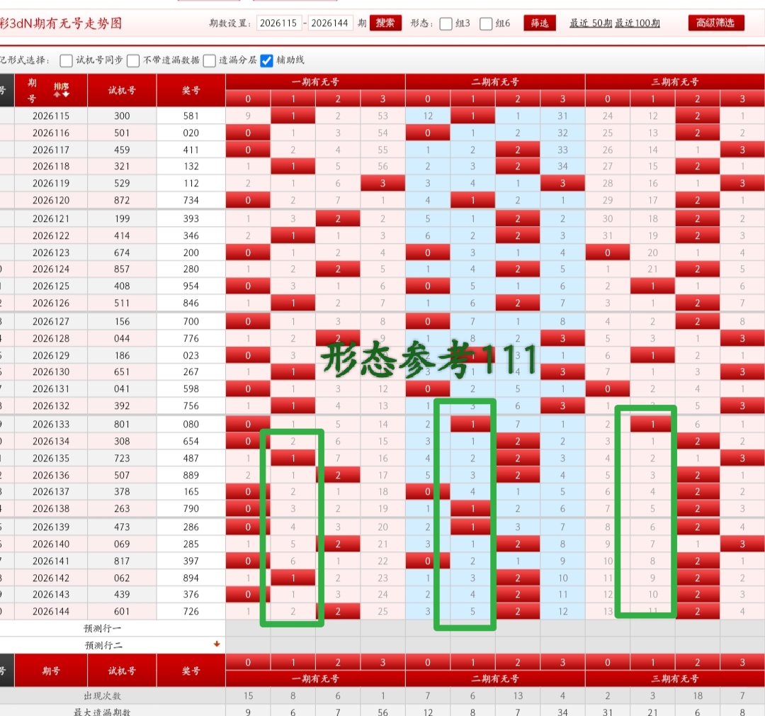The height and width of the screenshot is (716, 765).
Task: Click the top 奖号 column header
Action: (191, 90)
